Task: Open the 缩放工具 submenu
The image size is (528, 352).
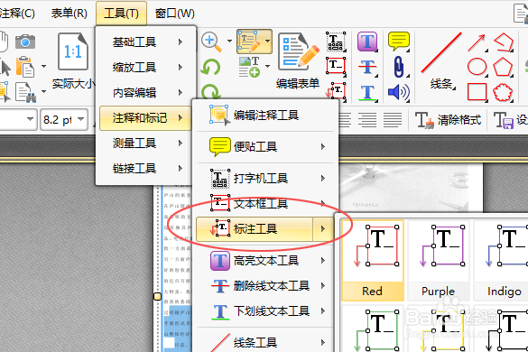Action: point(146,68)
